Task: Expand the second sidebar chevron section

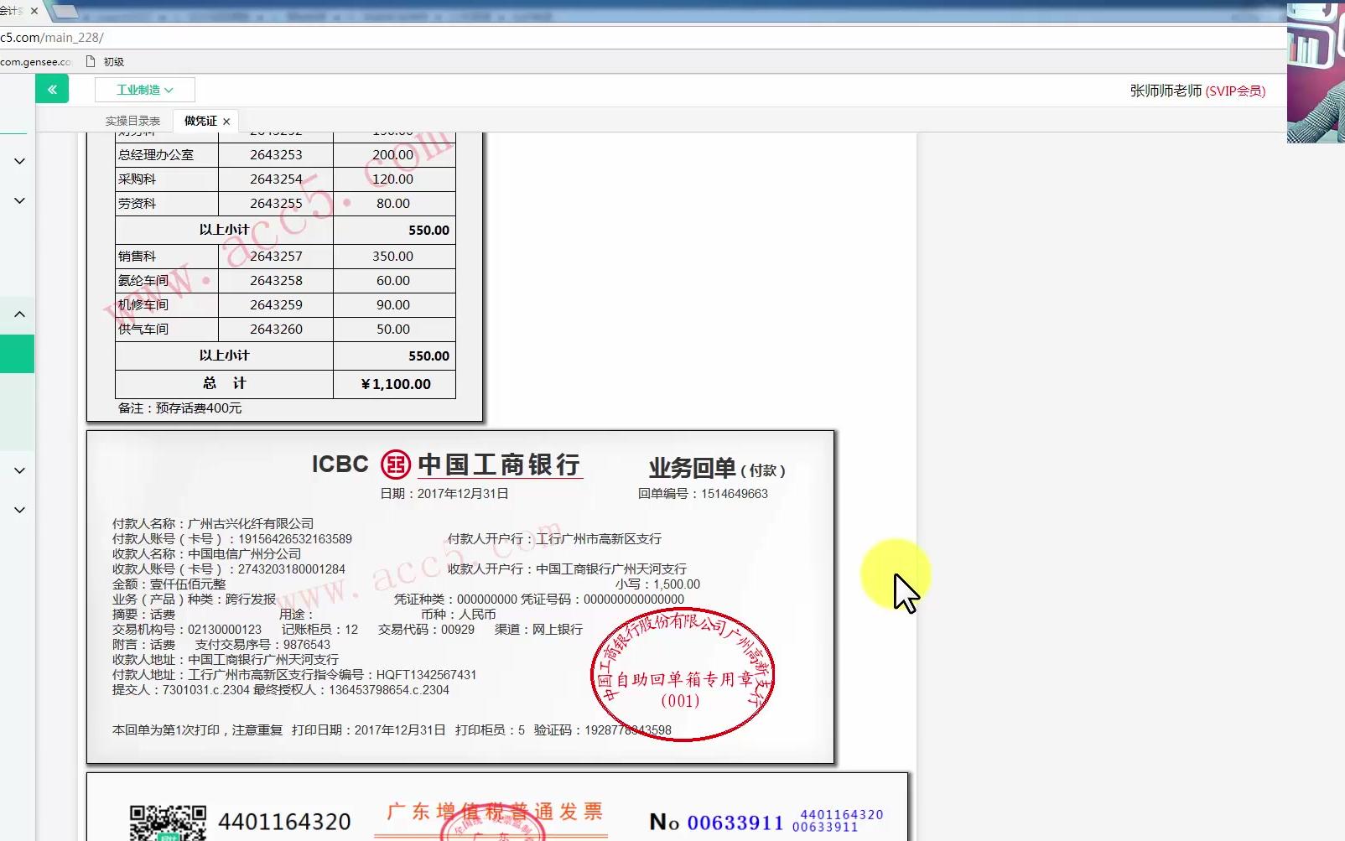Action: 19,200
